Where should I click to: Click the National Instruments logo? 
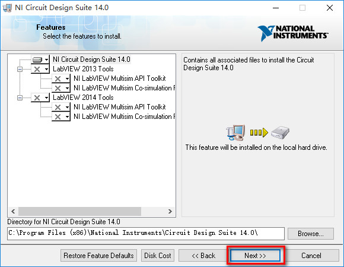pyautogui.click(x=293, y=33)
